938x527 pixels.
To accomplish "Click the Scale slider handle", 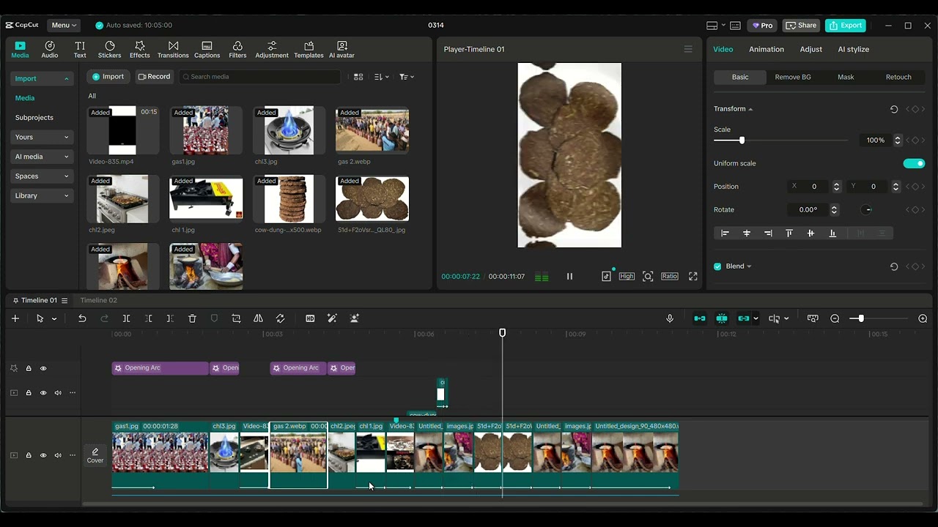I will 742,140.
